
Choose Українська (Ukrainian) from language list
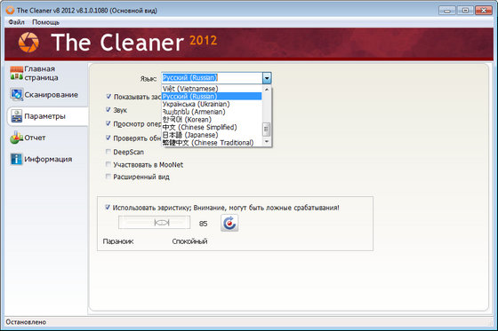196,104
